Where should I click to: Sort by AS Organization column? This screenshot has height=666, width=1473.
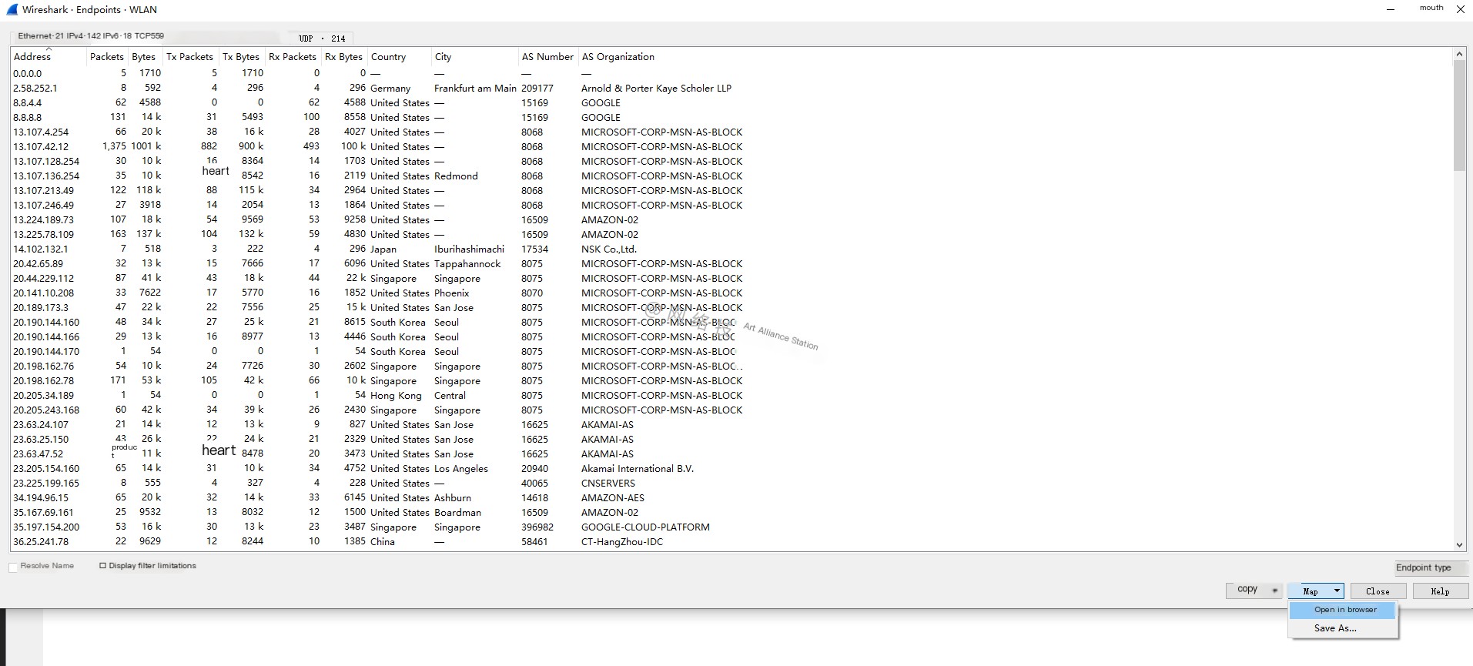coord(618,57)
